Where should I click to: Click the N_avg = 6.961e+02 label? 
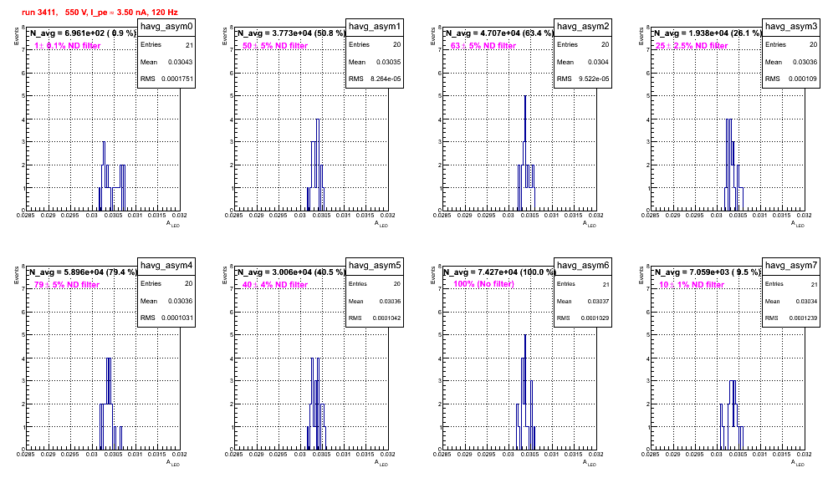[83, 33]
